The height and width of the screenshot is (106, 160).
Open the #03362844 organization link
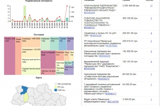[x=91, y=12]
